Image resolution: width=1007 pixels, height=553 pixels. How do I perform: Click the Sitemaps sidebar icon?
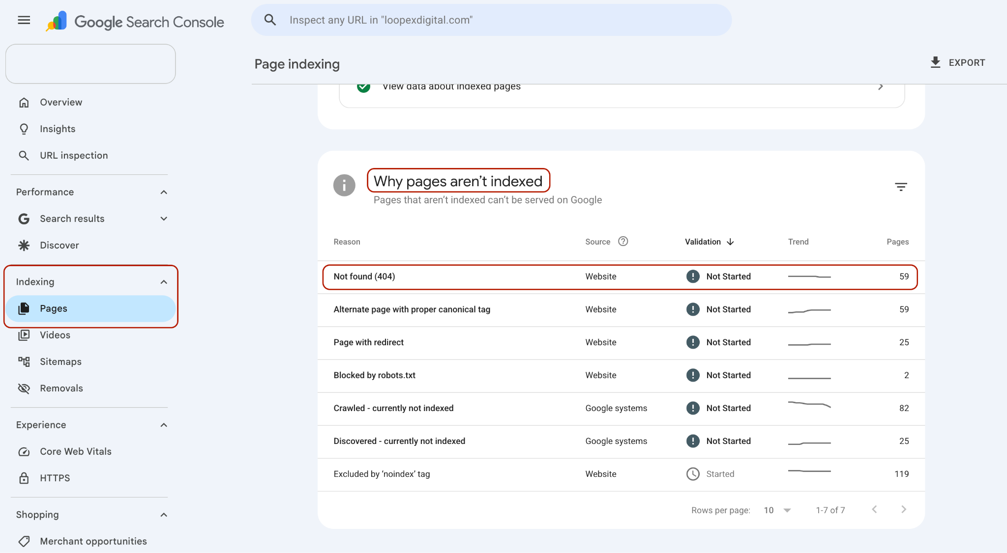pos(24,361)
